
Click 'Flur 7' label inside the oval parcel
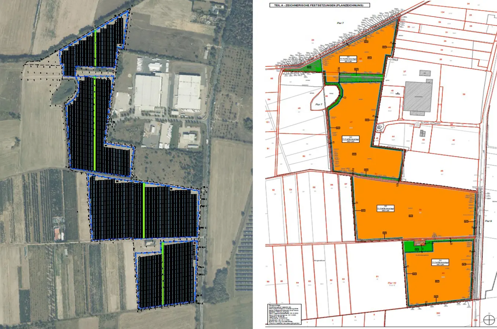click(x=319, y=105)
